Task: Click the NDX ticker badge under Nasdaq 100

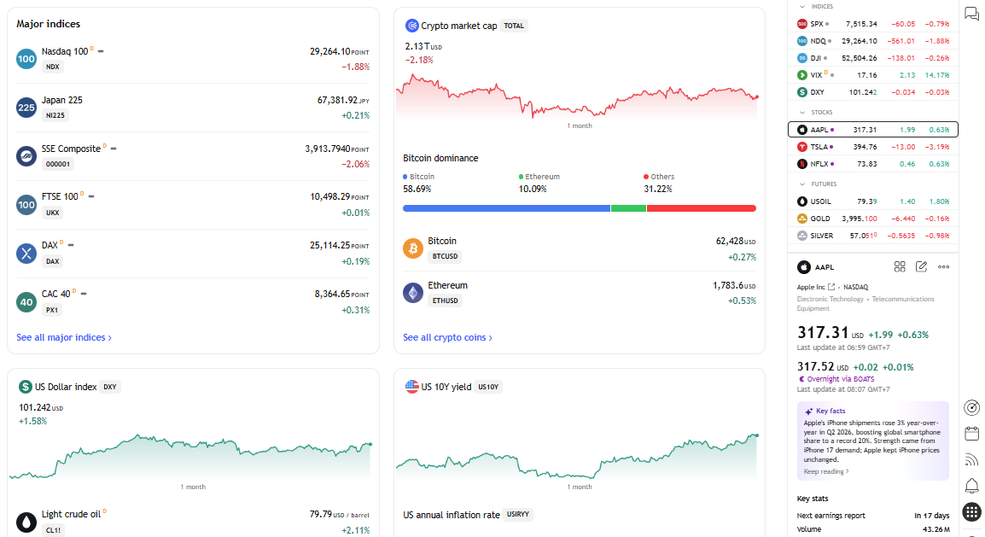Action: (x=53, y=67)
